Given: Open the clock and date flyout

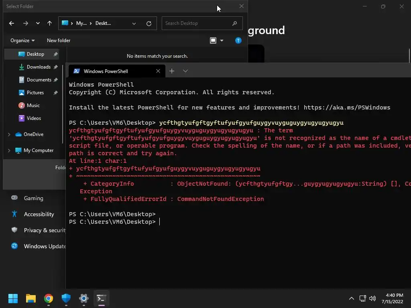Looking at the screenshot, I should tap(393, 298).
